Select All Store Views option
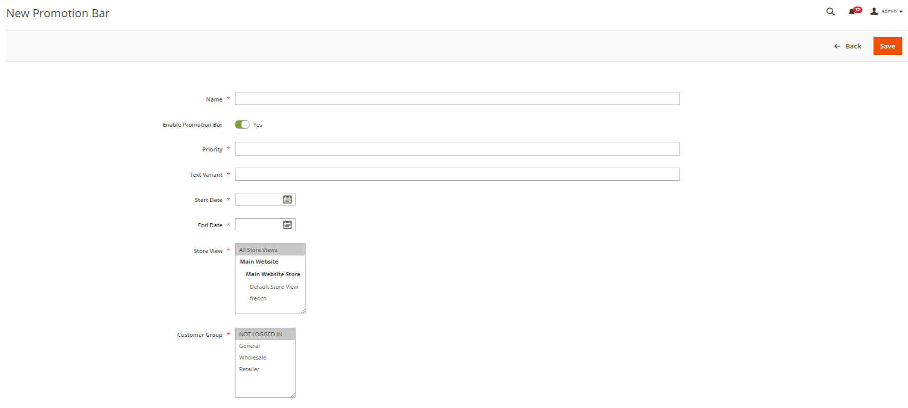The width and height of the screenshot is (908, 408). coord(270,250)
